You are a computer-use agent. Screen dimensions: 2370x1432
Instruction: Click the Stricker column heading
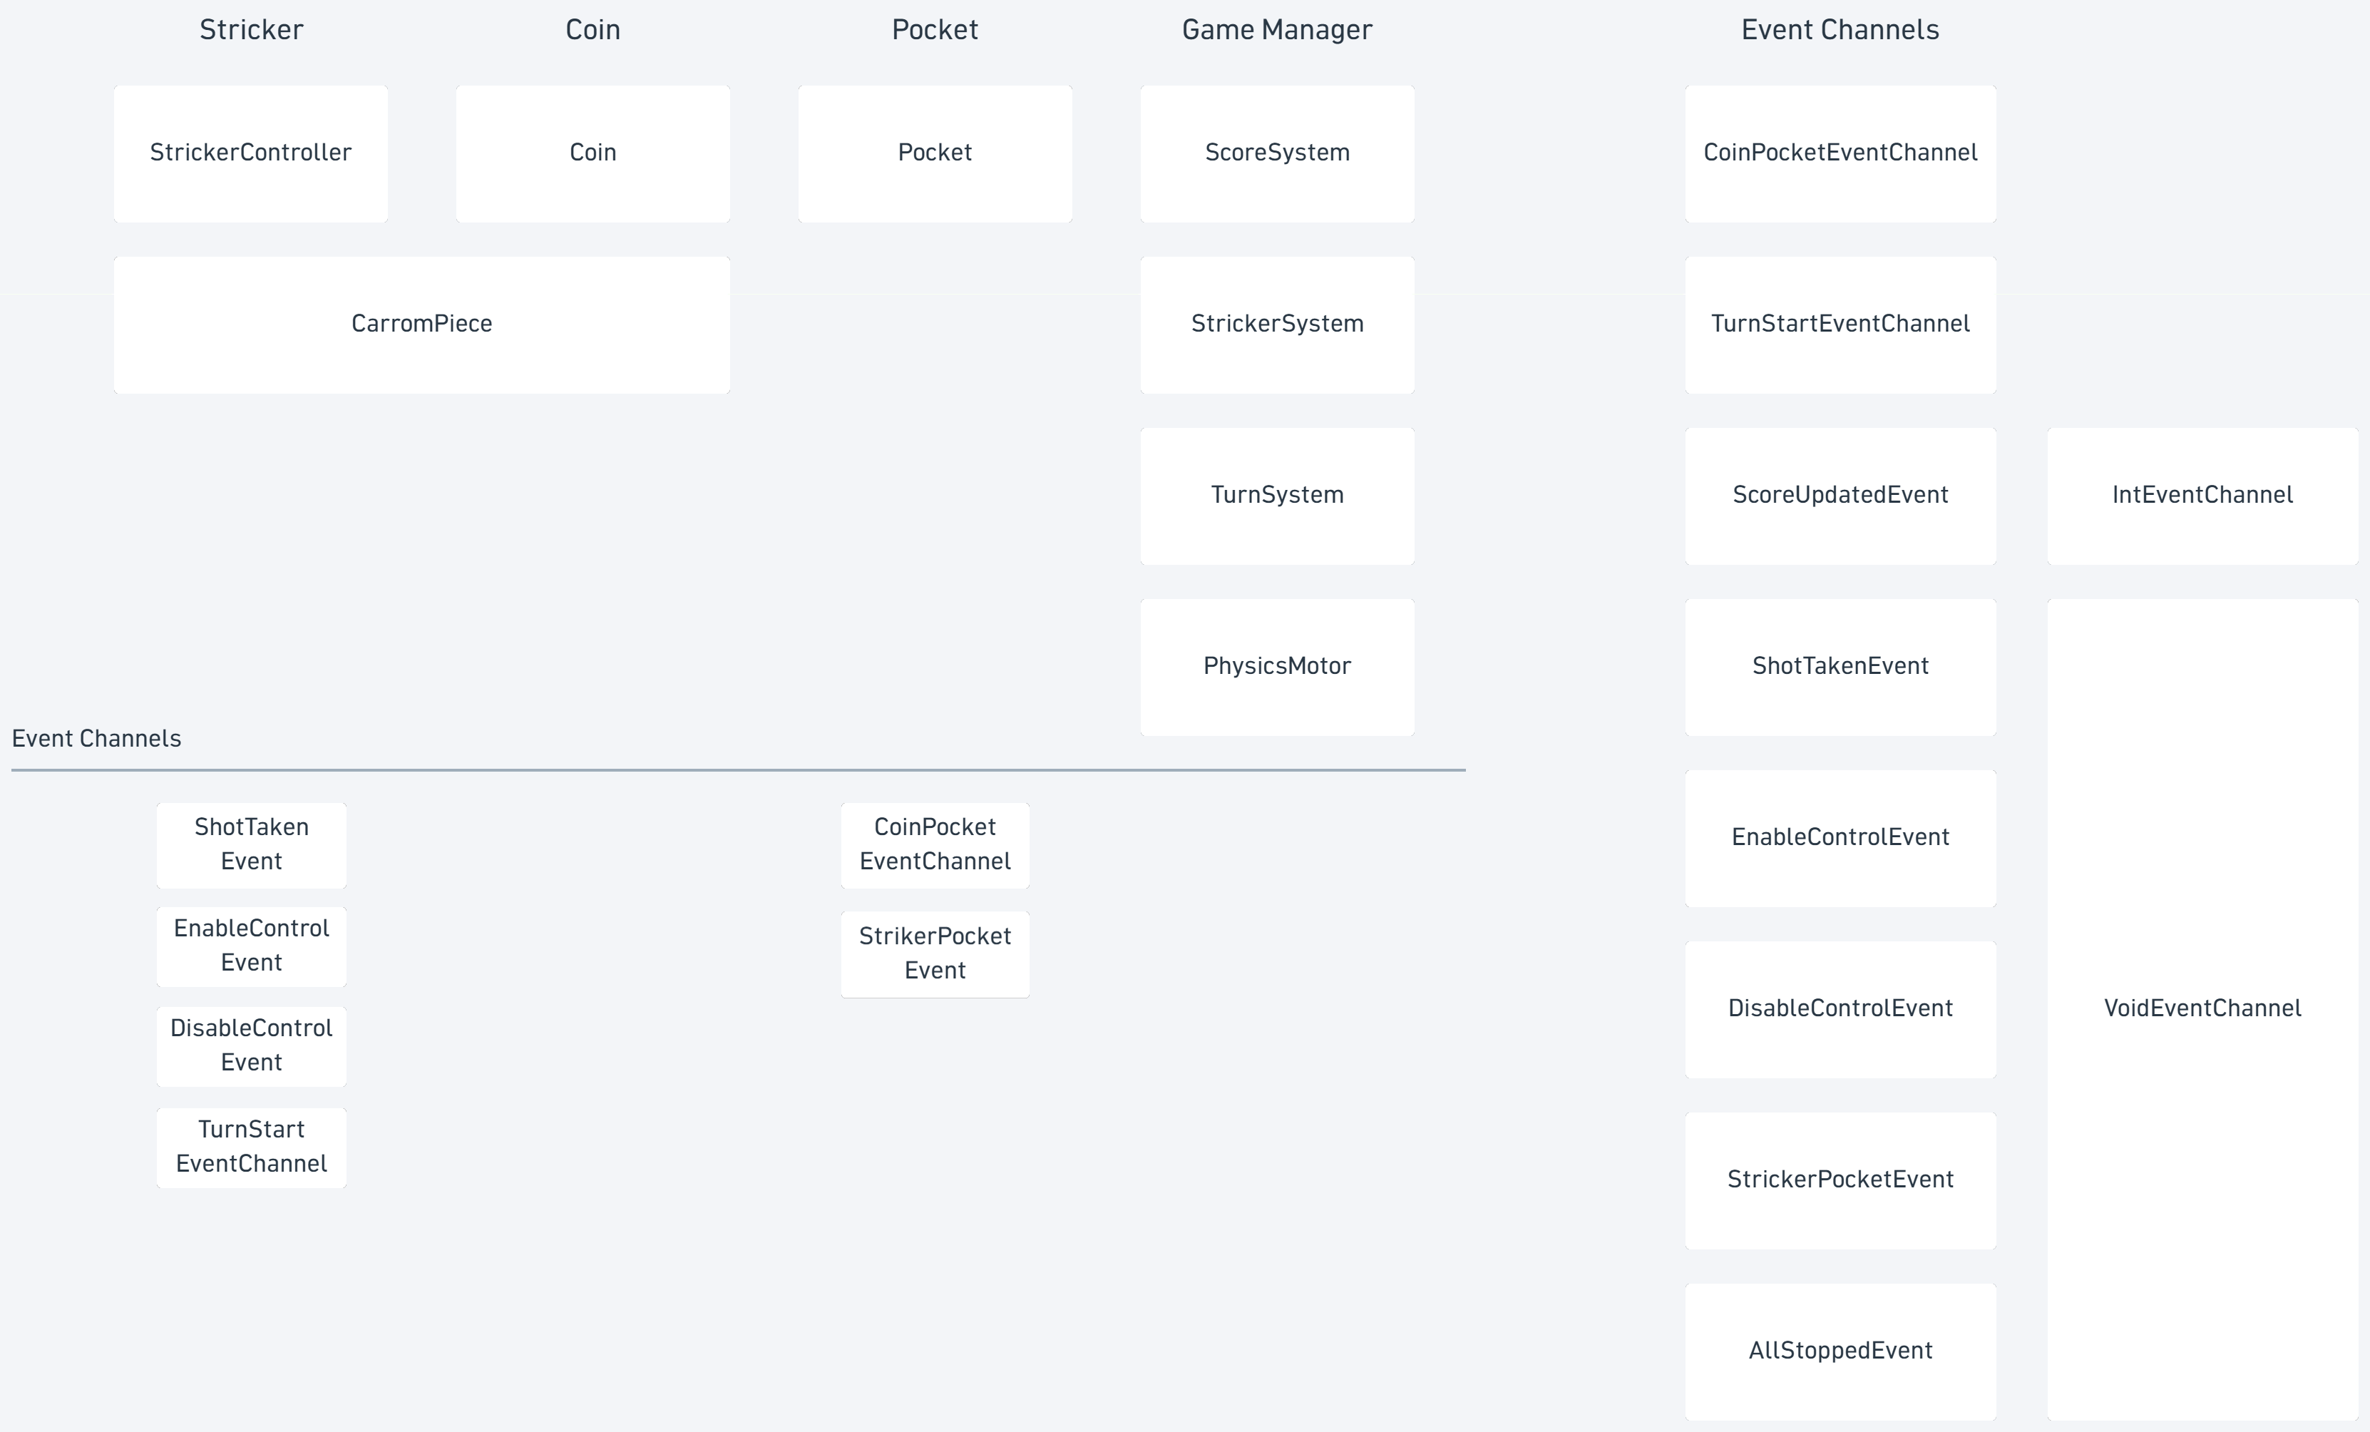[251, 30]
